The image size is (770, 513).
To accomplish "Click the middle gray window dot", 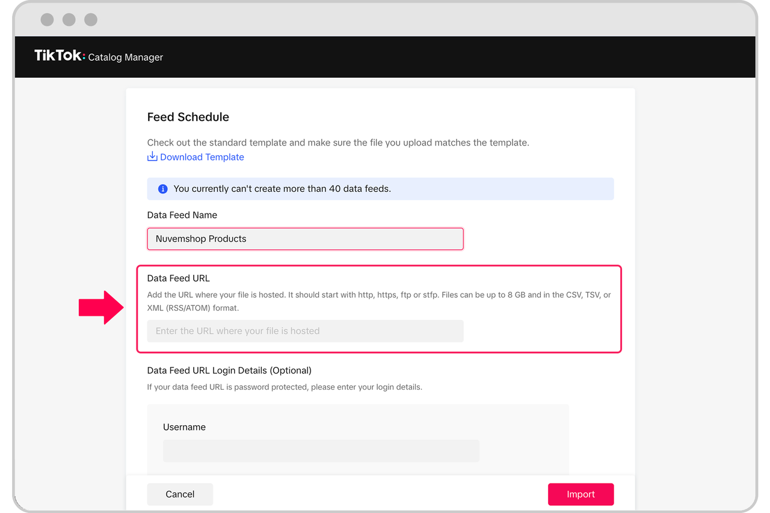I will coord(69,20).
